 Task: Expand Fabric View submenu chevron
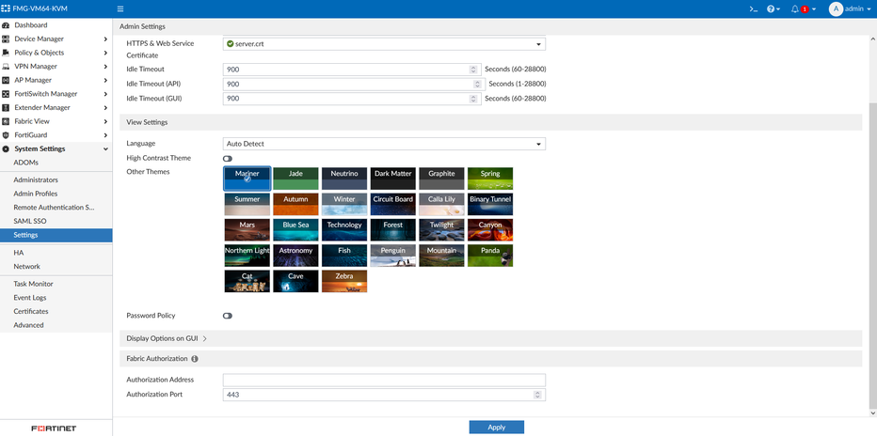[105, 121]
